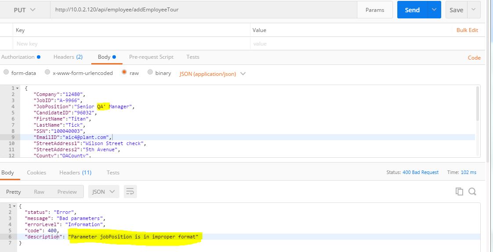Click the Send button

(412, 10)
